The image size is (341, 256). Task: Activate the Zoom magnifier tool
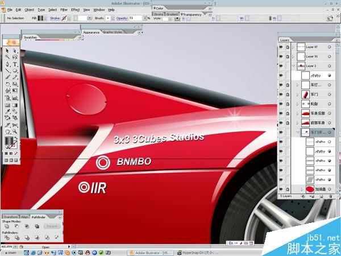tap(15, 133)
